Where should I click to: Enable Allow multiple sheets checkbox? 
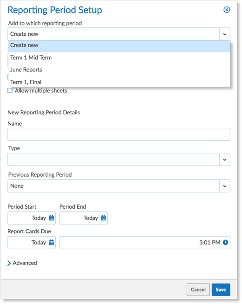(10, 91)
